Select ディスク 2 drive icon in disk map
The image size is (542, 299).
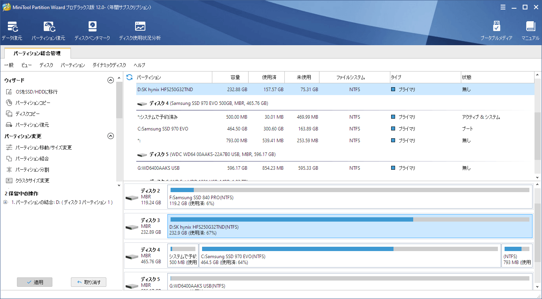pos(132,197)
